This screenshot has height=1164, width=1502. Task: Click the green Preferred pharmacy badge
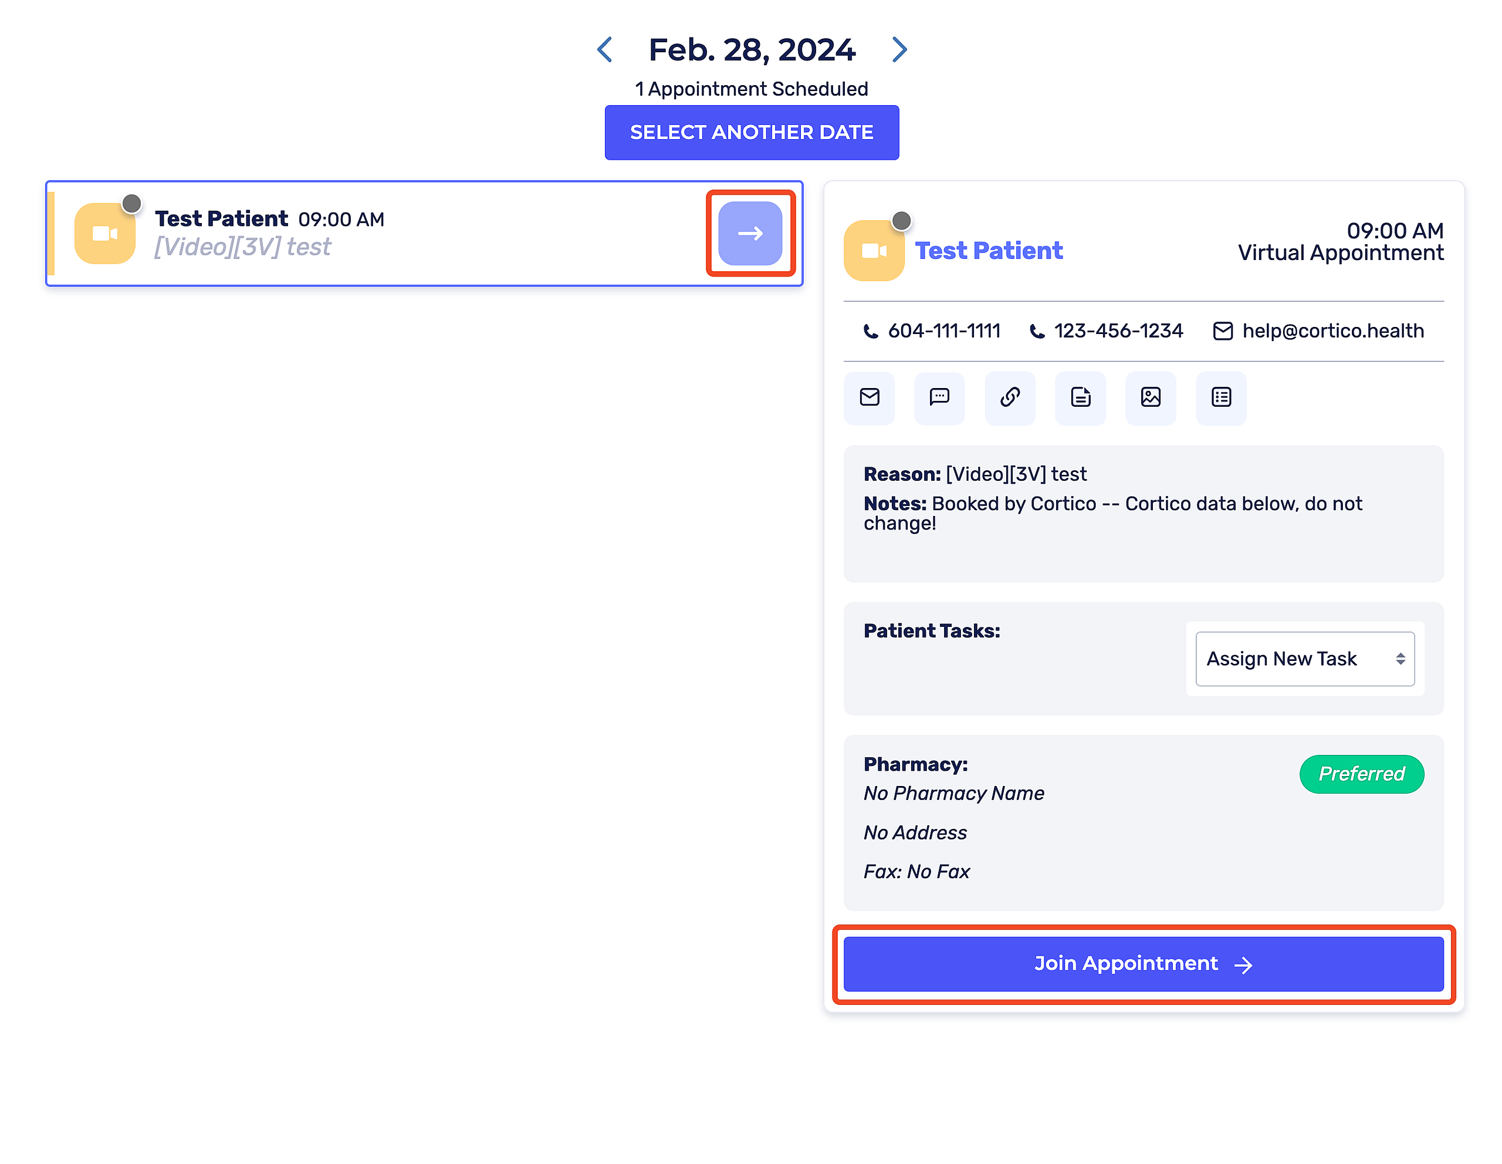[x=1361, y=774]
